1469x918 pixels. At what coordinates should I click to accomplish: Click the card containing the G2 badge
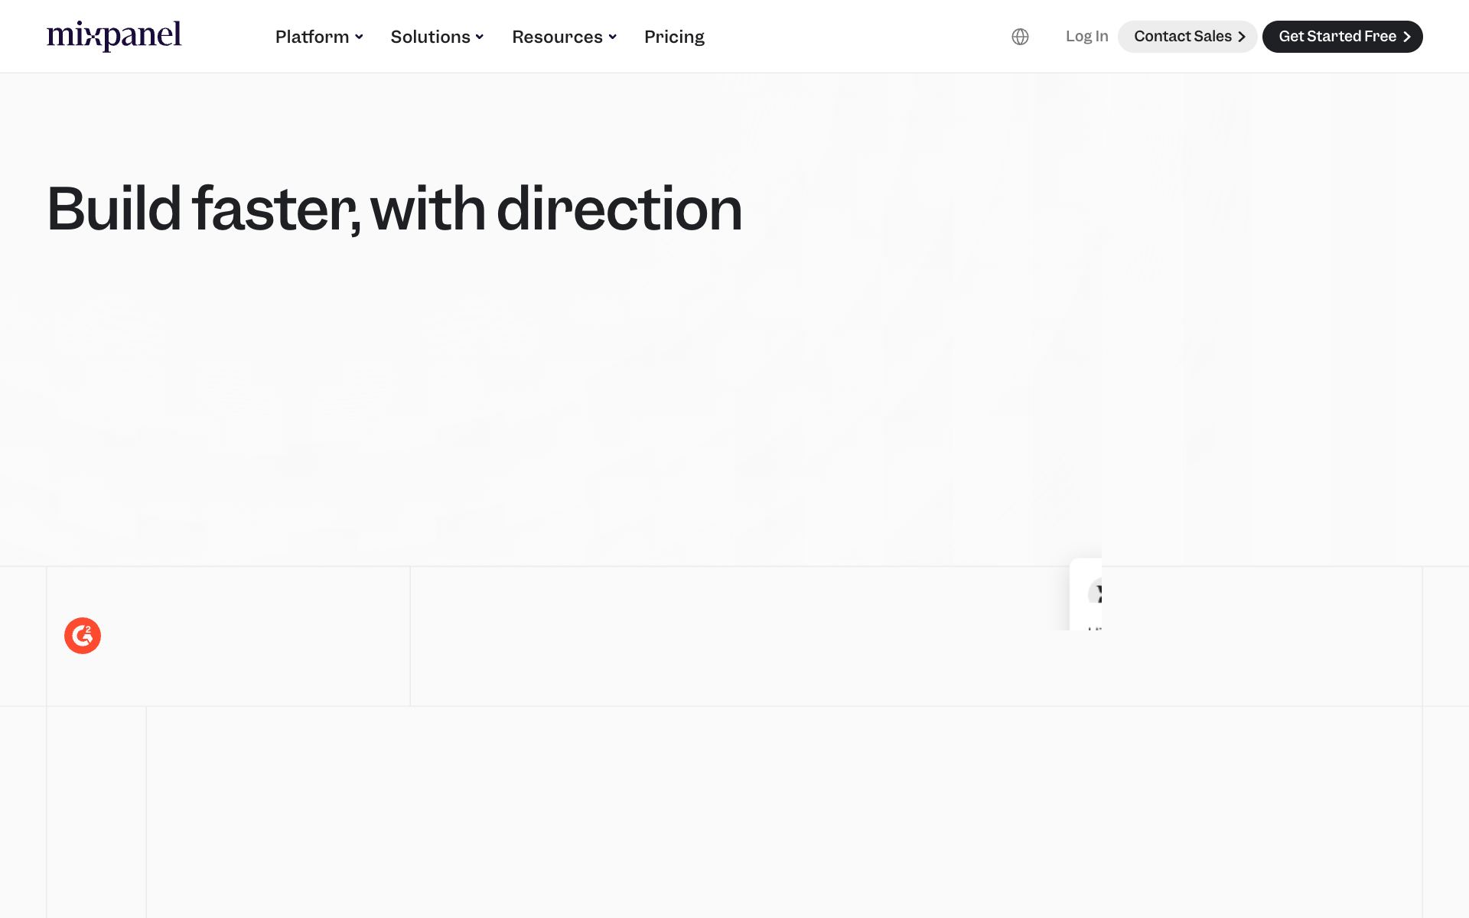tap(228, 636)
